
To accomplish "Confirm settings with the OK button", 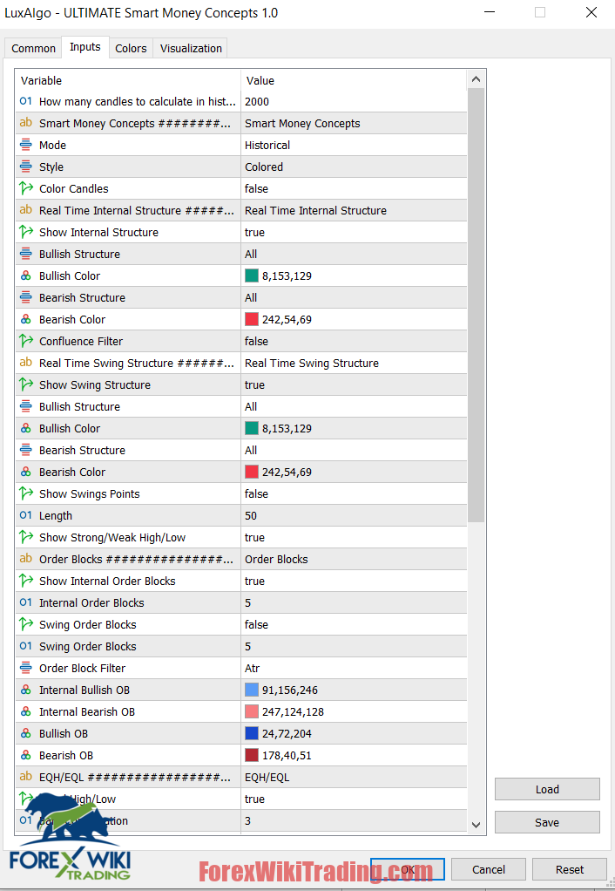I will pyautogui.click(x=407, y=869).
